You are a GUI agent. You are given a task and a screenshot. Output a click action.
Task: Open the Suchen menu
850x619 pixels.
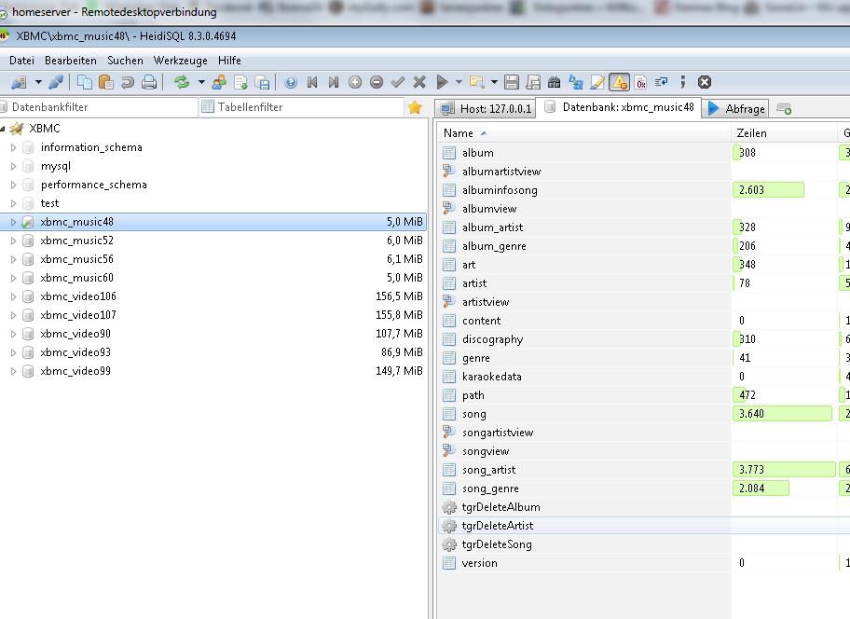(x=125, y=61)
